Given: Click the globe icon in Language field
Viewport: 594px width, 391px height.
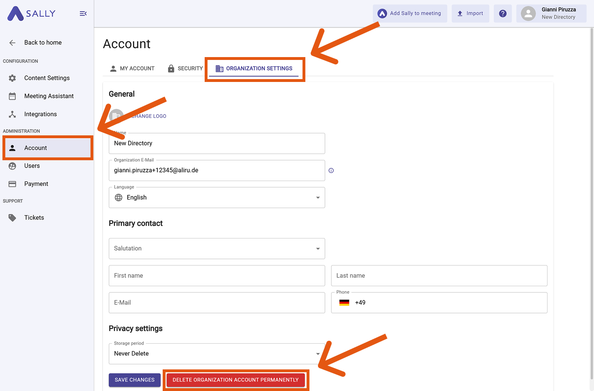Looking at the screenshot, I should pyautogui.click(x=119, y=197).
